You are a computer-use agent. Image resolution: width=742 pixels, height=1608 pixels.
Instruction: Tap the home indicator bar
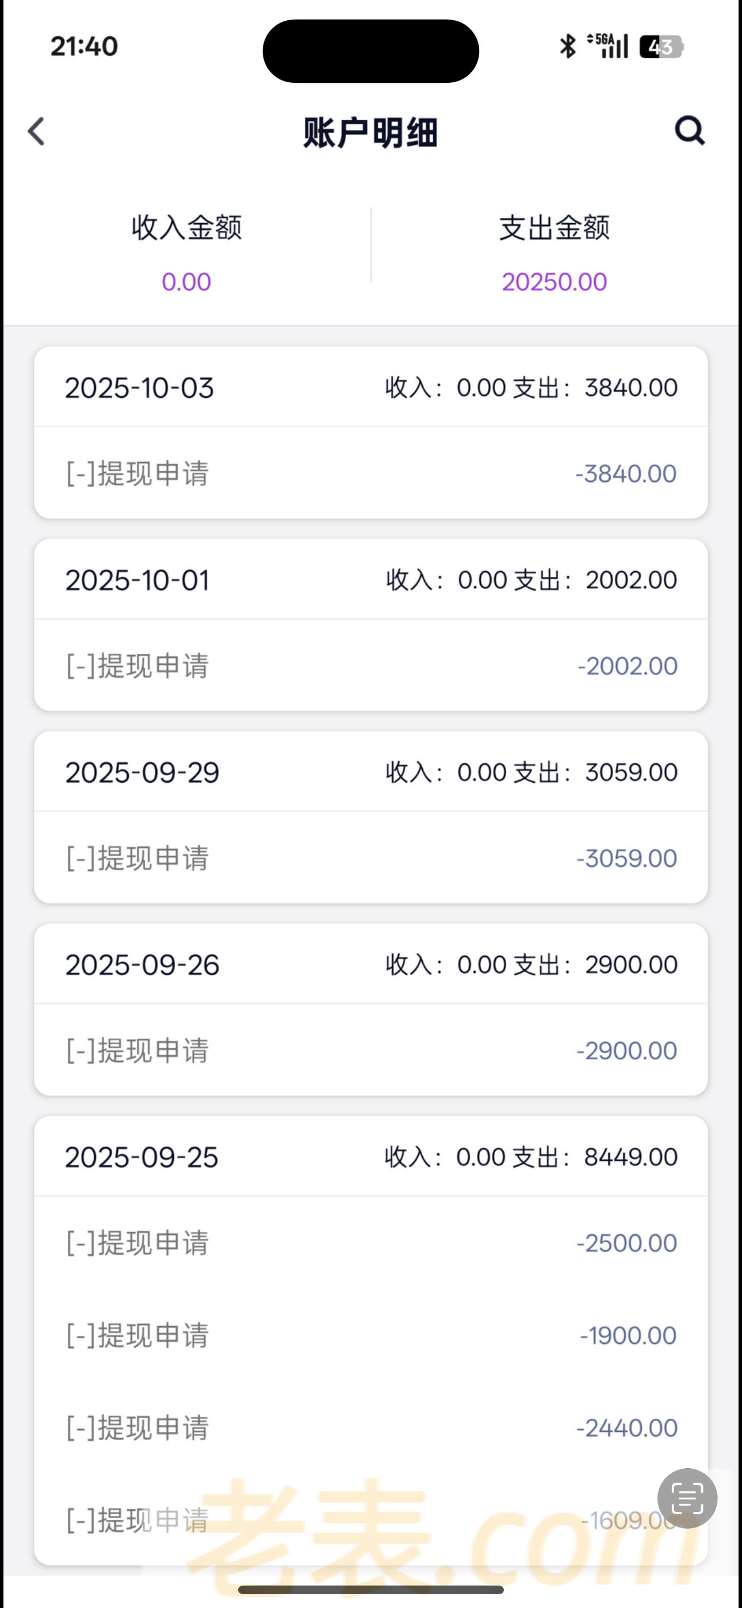(371, 1589)
